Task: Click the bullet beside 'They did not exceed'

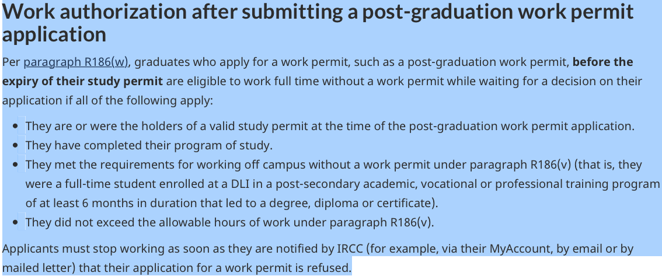Action: (x=16, y=222)
